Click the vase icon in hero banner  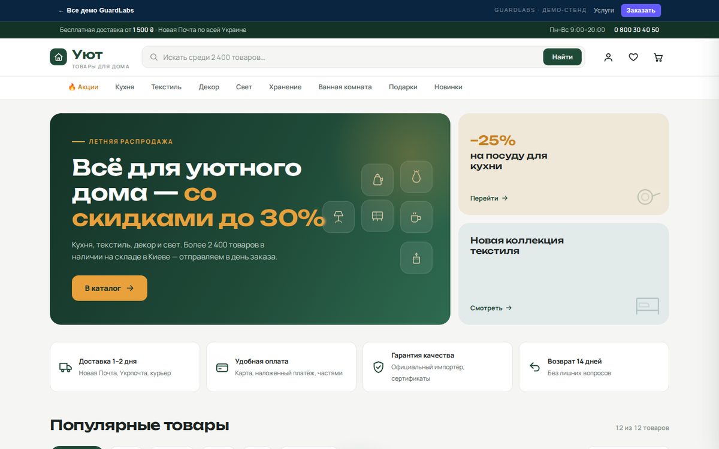416,177
